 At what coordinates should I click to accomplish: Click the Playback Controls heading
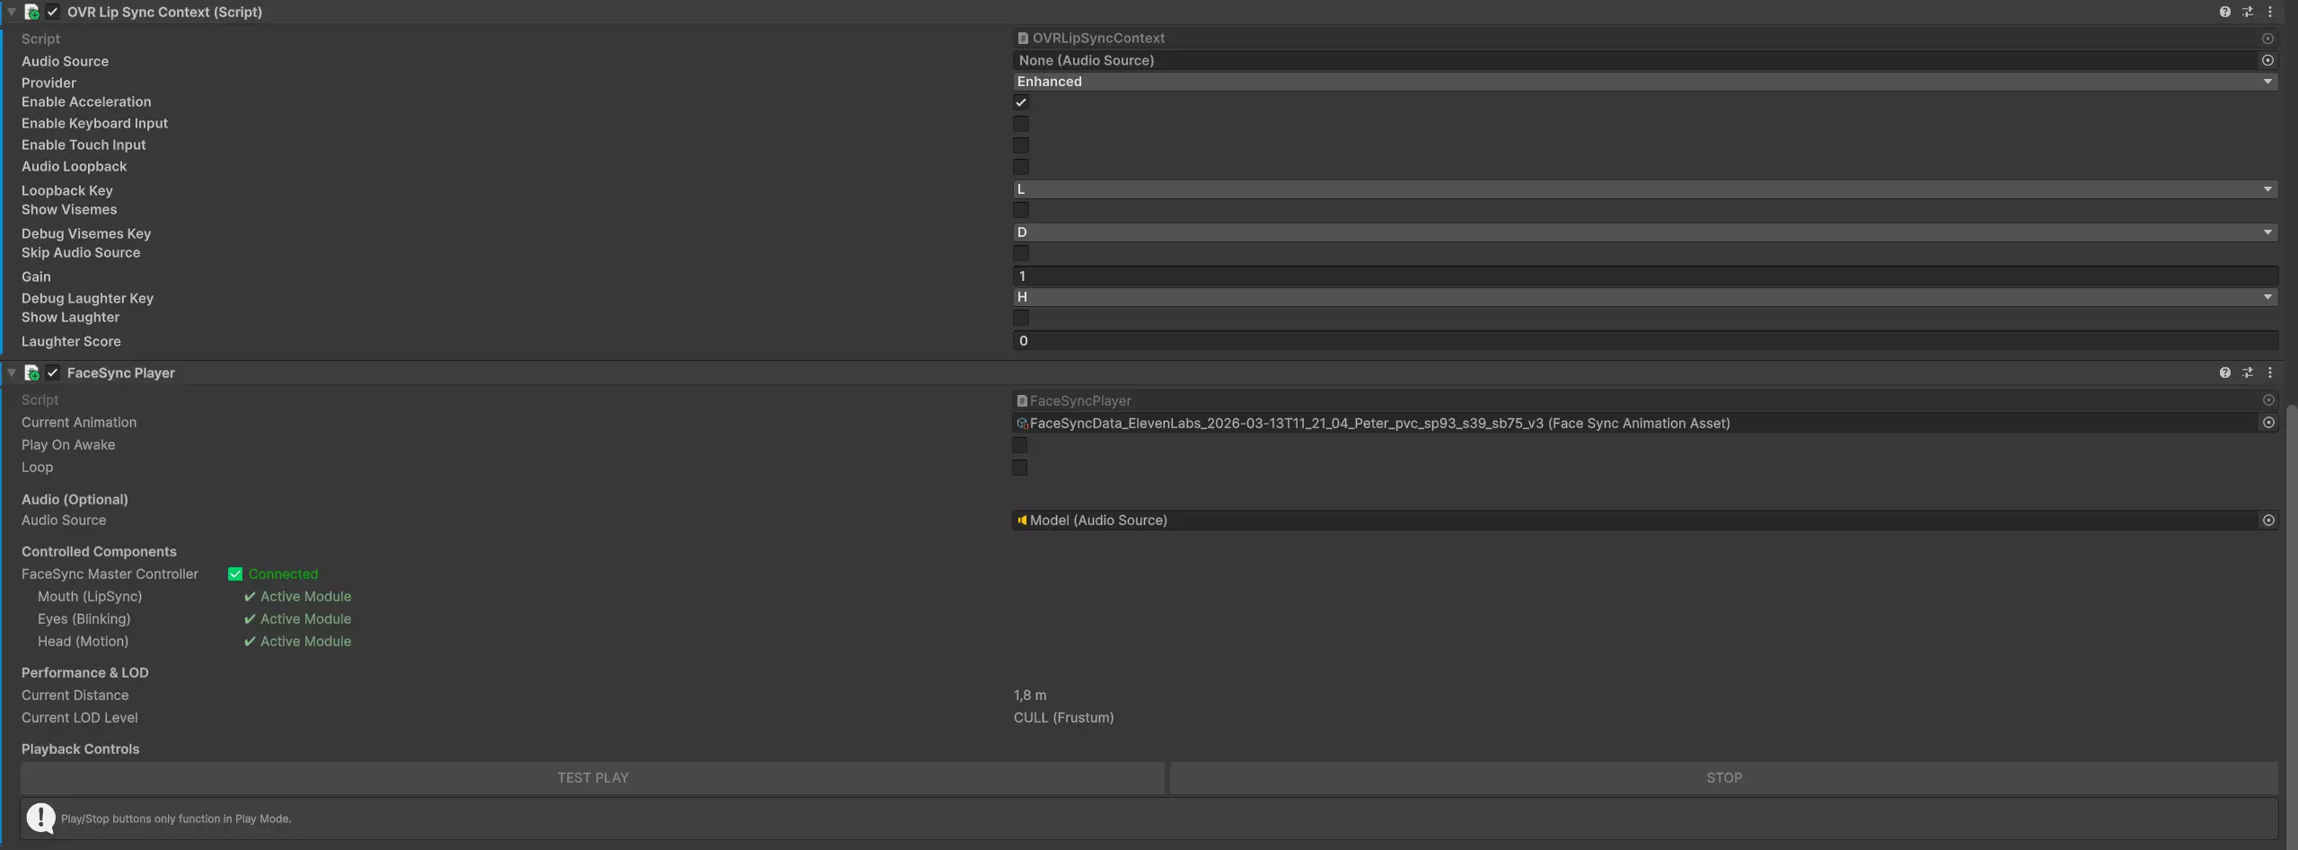pos(81,749)
